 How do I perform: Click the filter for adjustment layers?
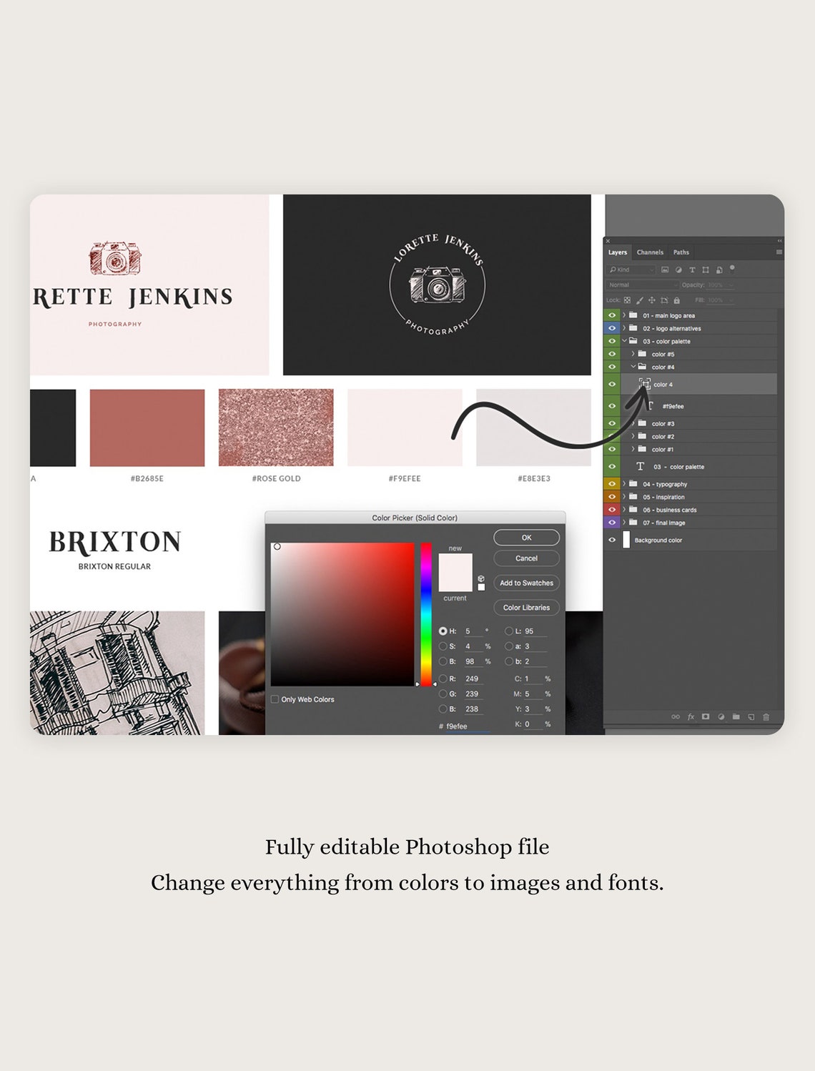point(678,270)
